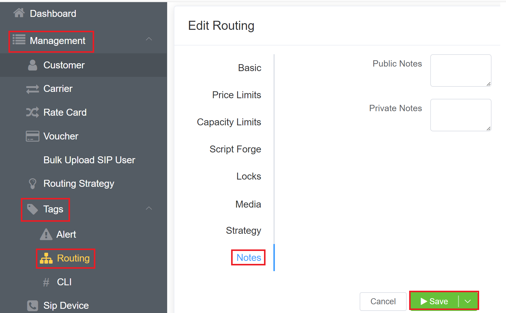
Task: Open Bulk Upload SIP User page
Action: click(x=89, y=160)
